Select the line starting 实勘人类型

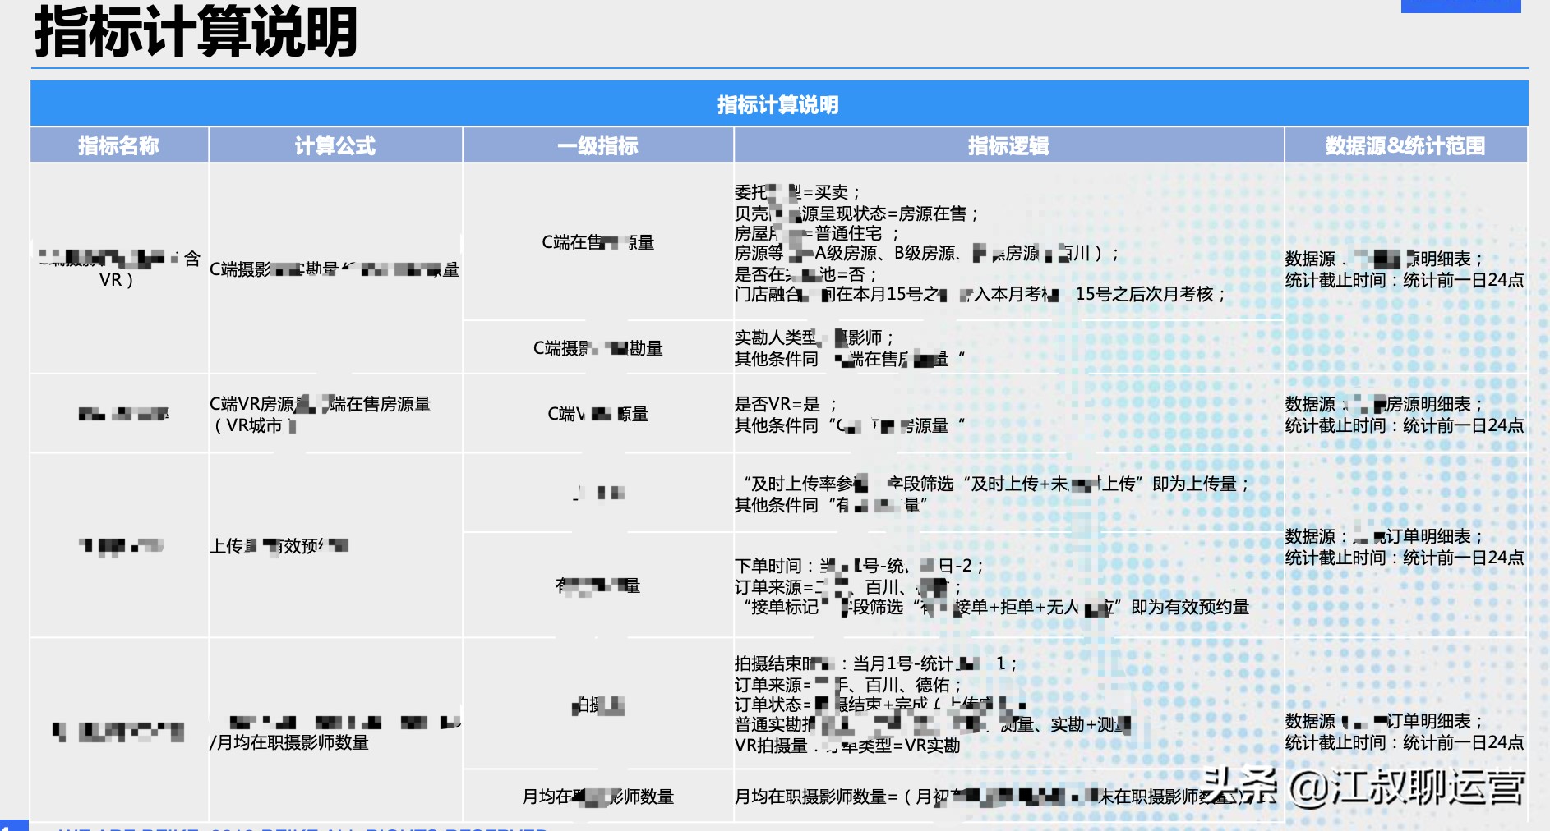pos(814,337)
